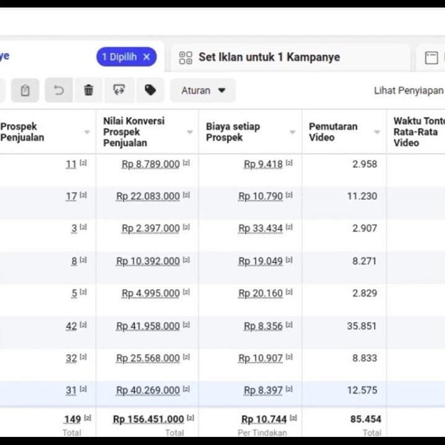Click the export/share arrows toolbar icon
This screenshot has width=445, height=445.
click(x=119, y=90)
